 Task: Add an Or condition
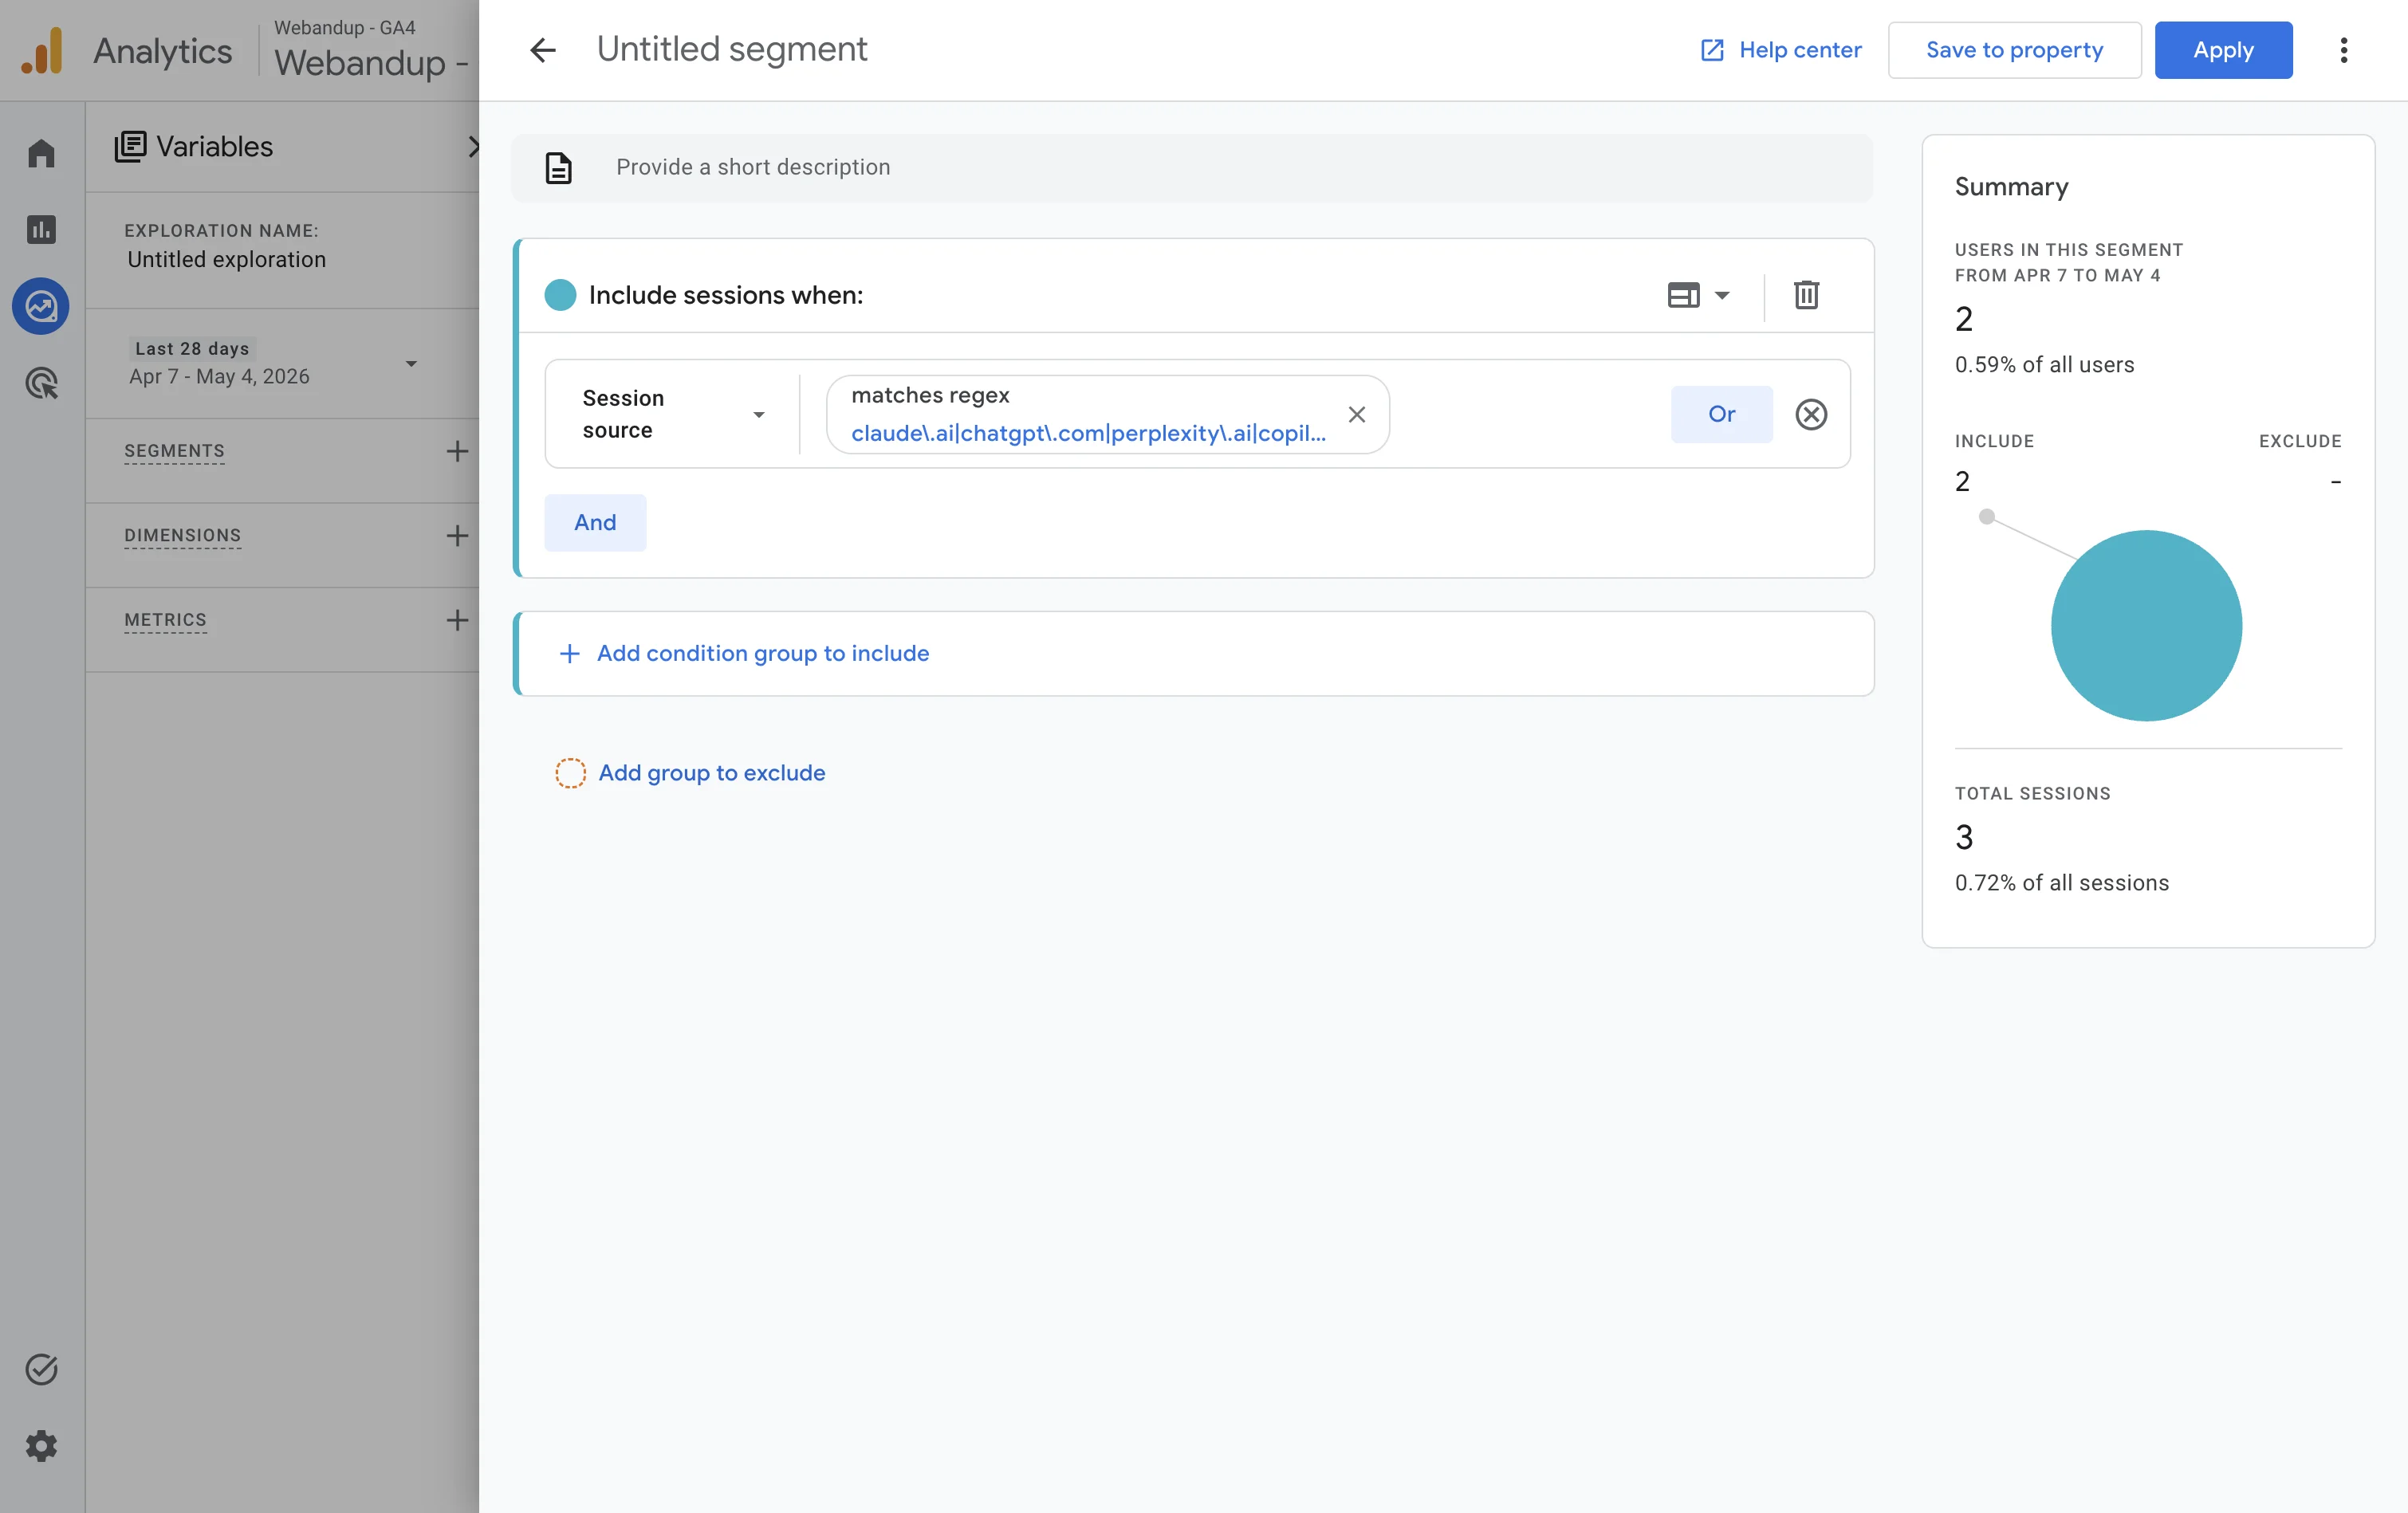[x=1721, y=414]
